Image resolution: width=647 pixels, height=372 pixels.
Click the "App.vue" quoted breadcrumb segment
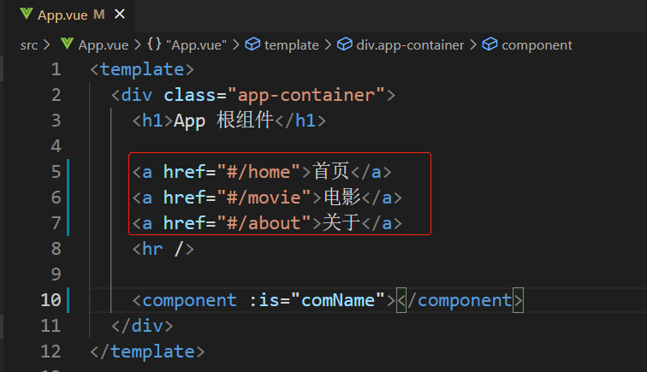coord(197,45)
